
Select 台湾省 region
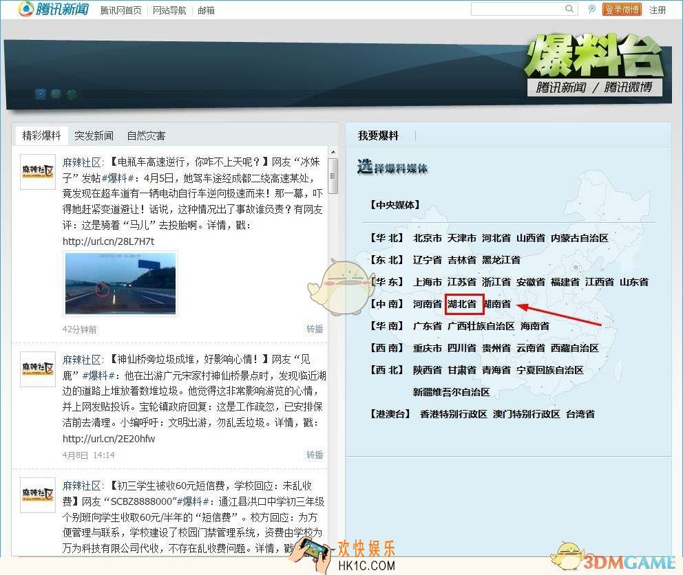click(x=580, y=414)
